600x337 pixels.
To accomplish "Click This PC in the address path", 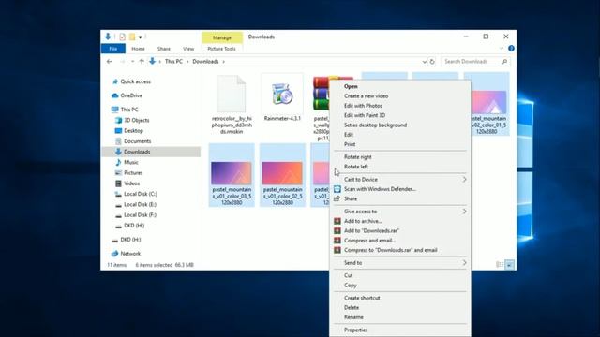I will (173, 62).
